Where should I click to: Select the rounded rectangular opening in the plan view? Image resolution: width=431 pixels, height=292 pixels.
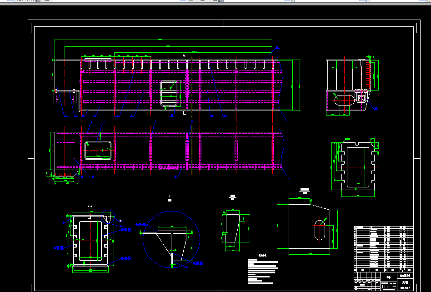pyautogui.click(x=98, y=150)
